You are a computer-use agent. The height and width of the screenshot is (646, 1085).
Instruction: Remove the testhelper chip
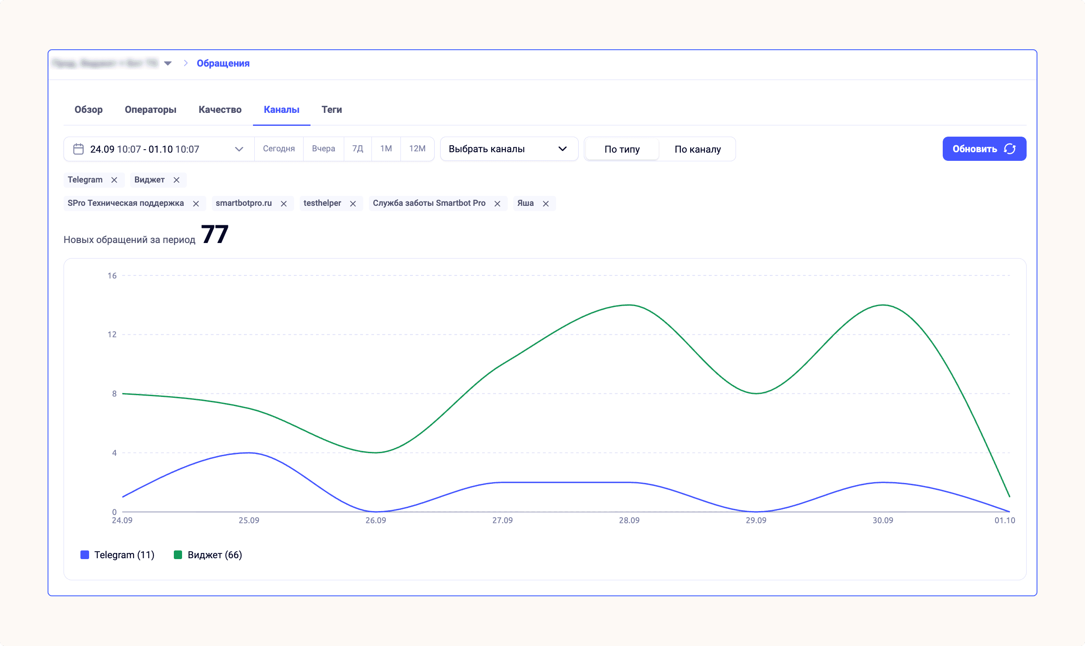(x=353, y=203)
